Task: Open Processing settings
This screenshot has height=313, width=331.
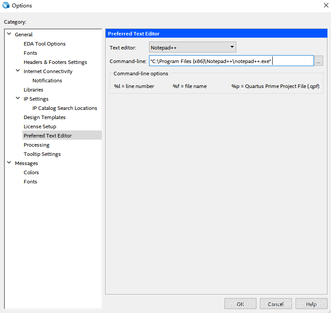Action: 36,145
